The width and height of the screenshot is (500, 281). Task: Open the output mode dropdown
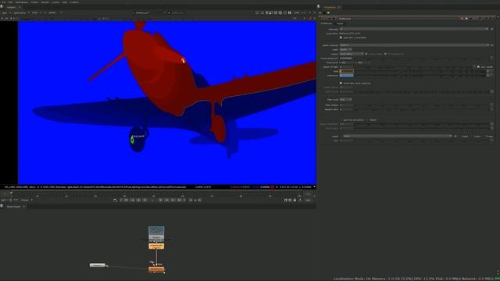tap(352, 54)
